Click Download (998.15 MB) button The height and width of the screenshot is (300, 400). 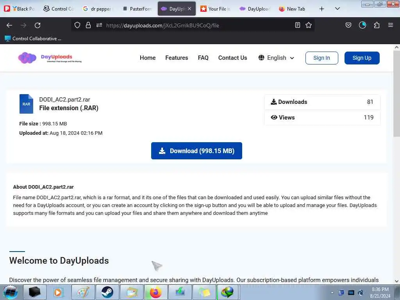[196, 151]
